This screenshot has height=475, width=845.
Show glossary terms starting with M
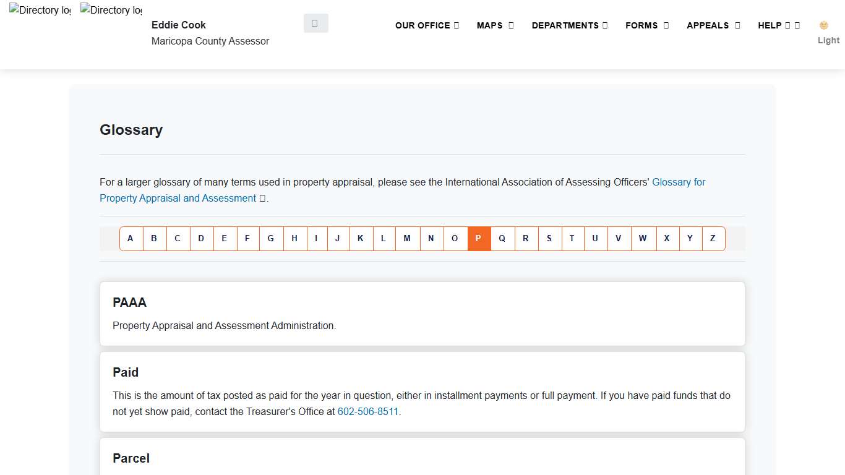pyautogui.click(x=407, y=239)
